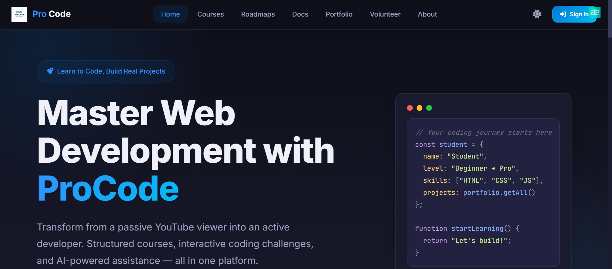Image resolution: width=612 pixels, height=269 pixels.
Task: Open the Roadmaps nav item
Action: [x=258, y=14]
